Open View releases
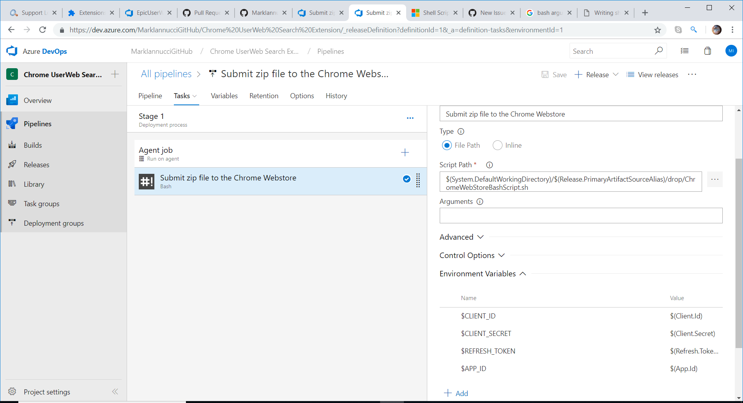This screenshot has height=403, width=743. tap(652, 74)
